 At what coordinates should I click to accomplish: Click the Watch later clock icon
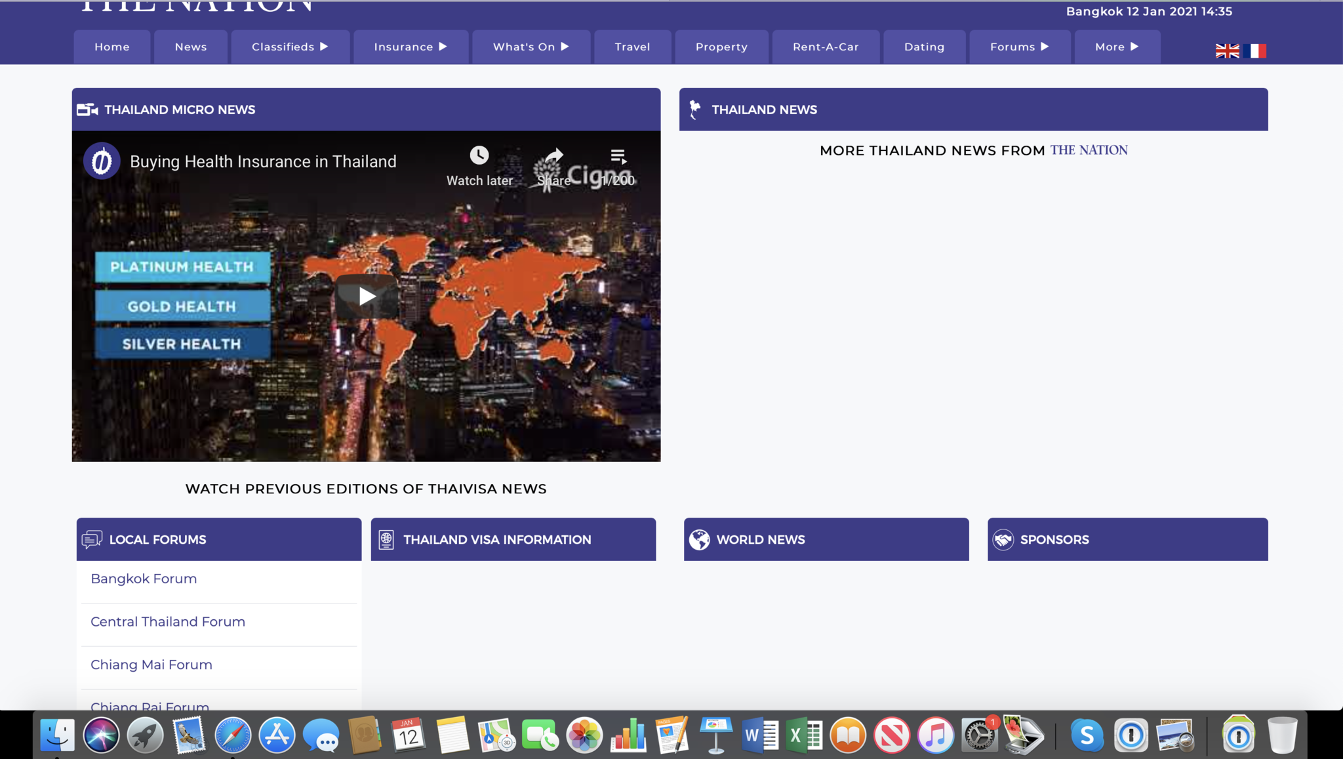click(479, 155)
